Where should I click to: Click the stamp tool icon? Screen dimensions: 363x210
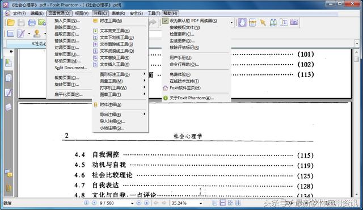[x=37, y=33]
